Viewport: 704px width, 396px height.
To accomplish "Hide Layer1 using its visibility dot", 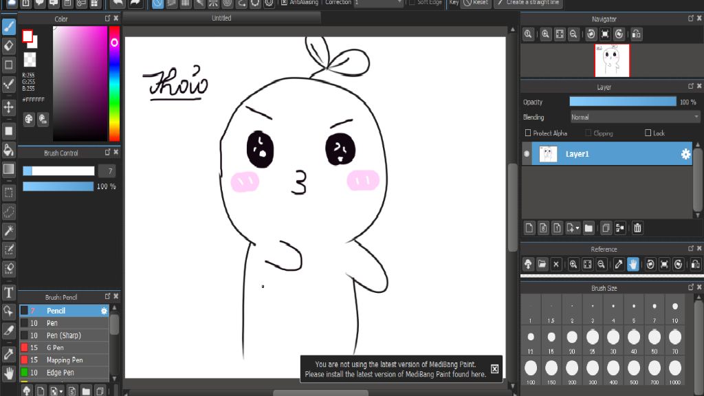I will (527, 153).
